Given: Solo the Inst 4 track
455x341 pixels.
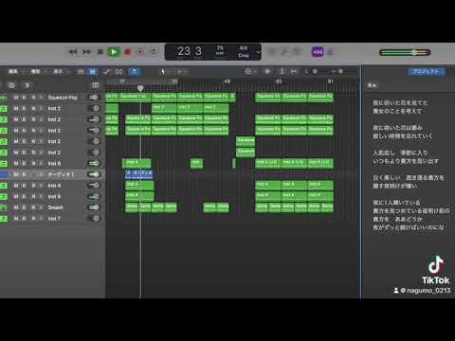Looking at the screenshot, I should tap(24, 186).
